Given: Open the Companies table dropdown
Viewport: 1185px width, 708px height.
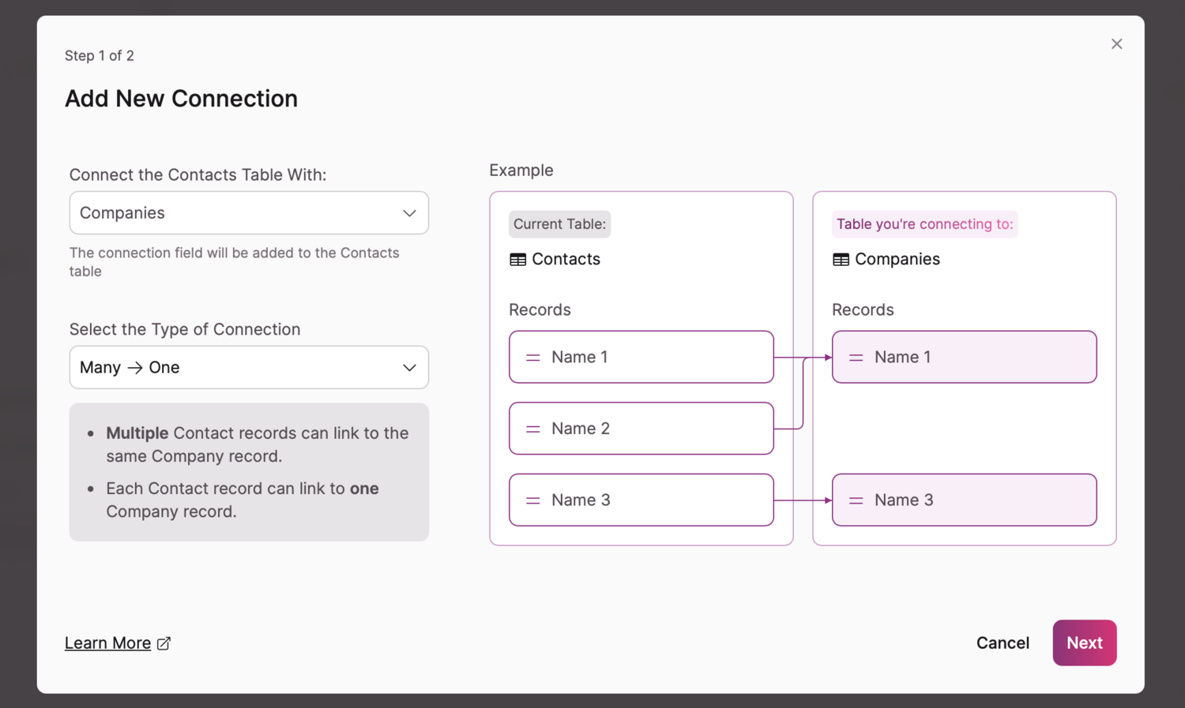Looking at the screenshot, I should (x=249, y=213).
